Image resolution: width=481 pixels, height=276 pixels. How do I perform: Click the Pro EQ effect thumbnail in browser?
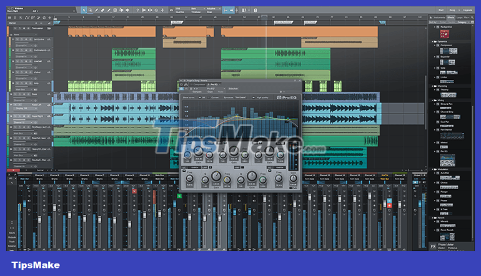(447, 160)
